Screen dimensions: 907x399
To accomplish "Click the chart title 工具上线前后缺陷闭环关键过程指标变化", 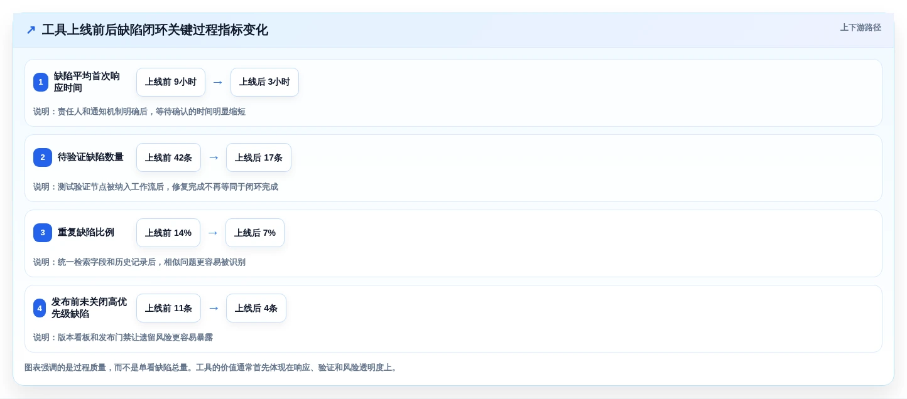I will [155, 30].
